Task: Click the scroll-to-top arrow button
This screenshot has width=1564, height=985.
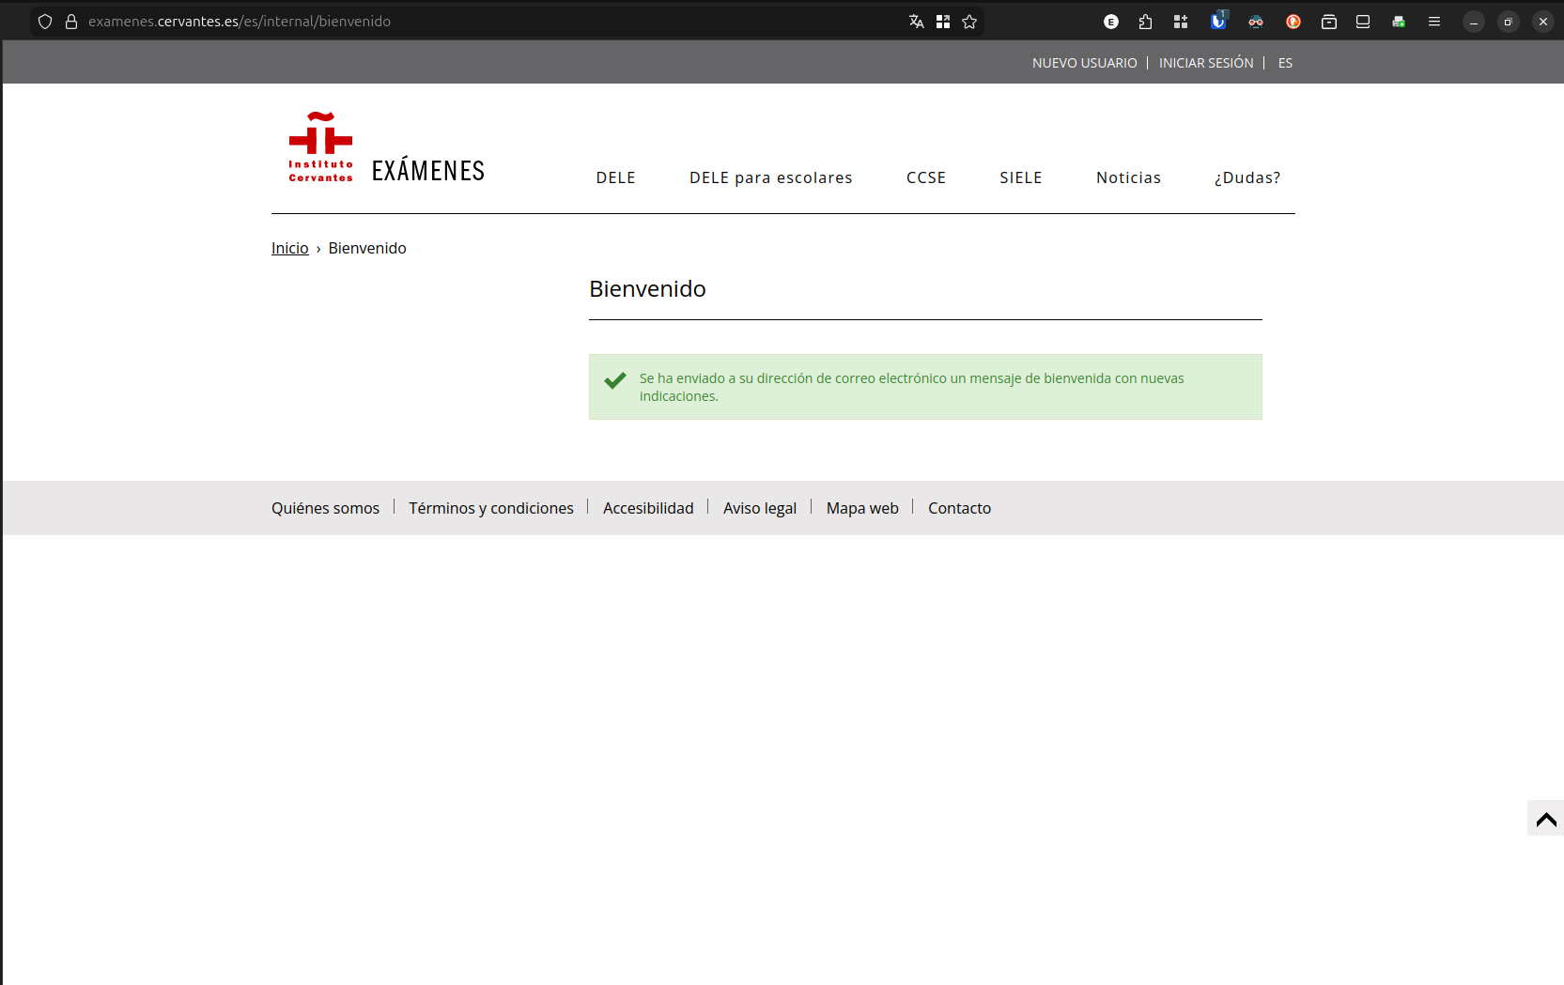Action: tap(1545, 819)
